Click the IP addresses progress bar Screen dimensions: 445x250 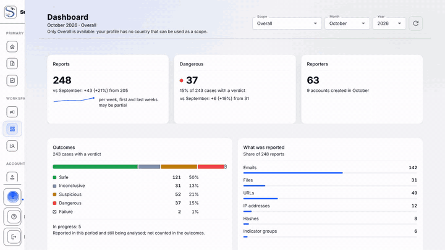pyautogui.click(x=330, y=211)
